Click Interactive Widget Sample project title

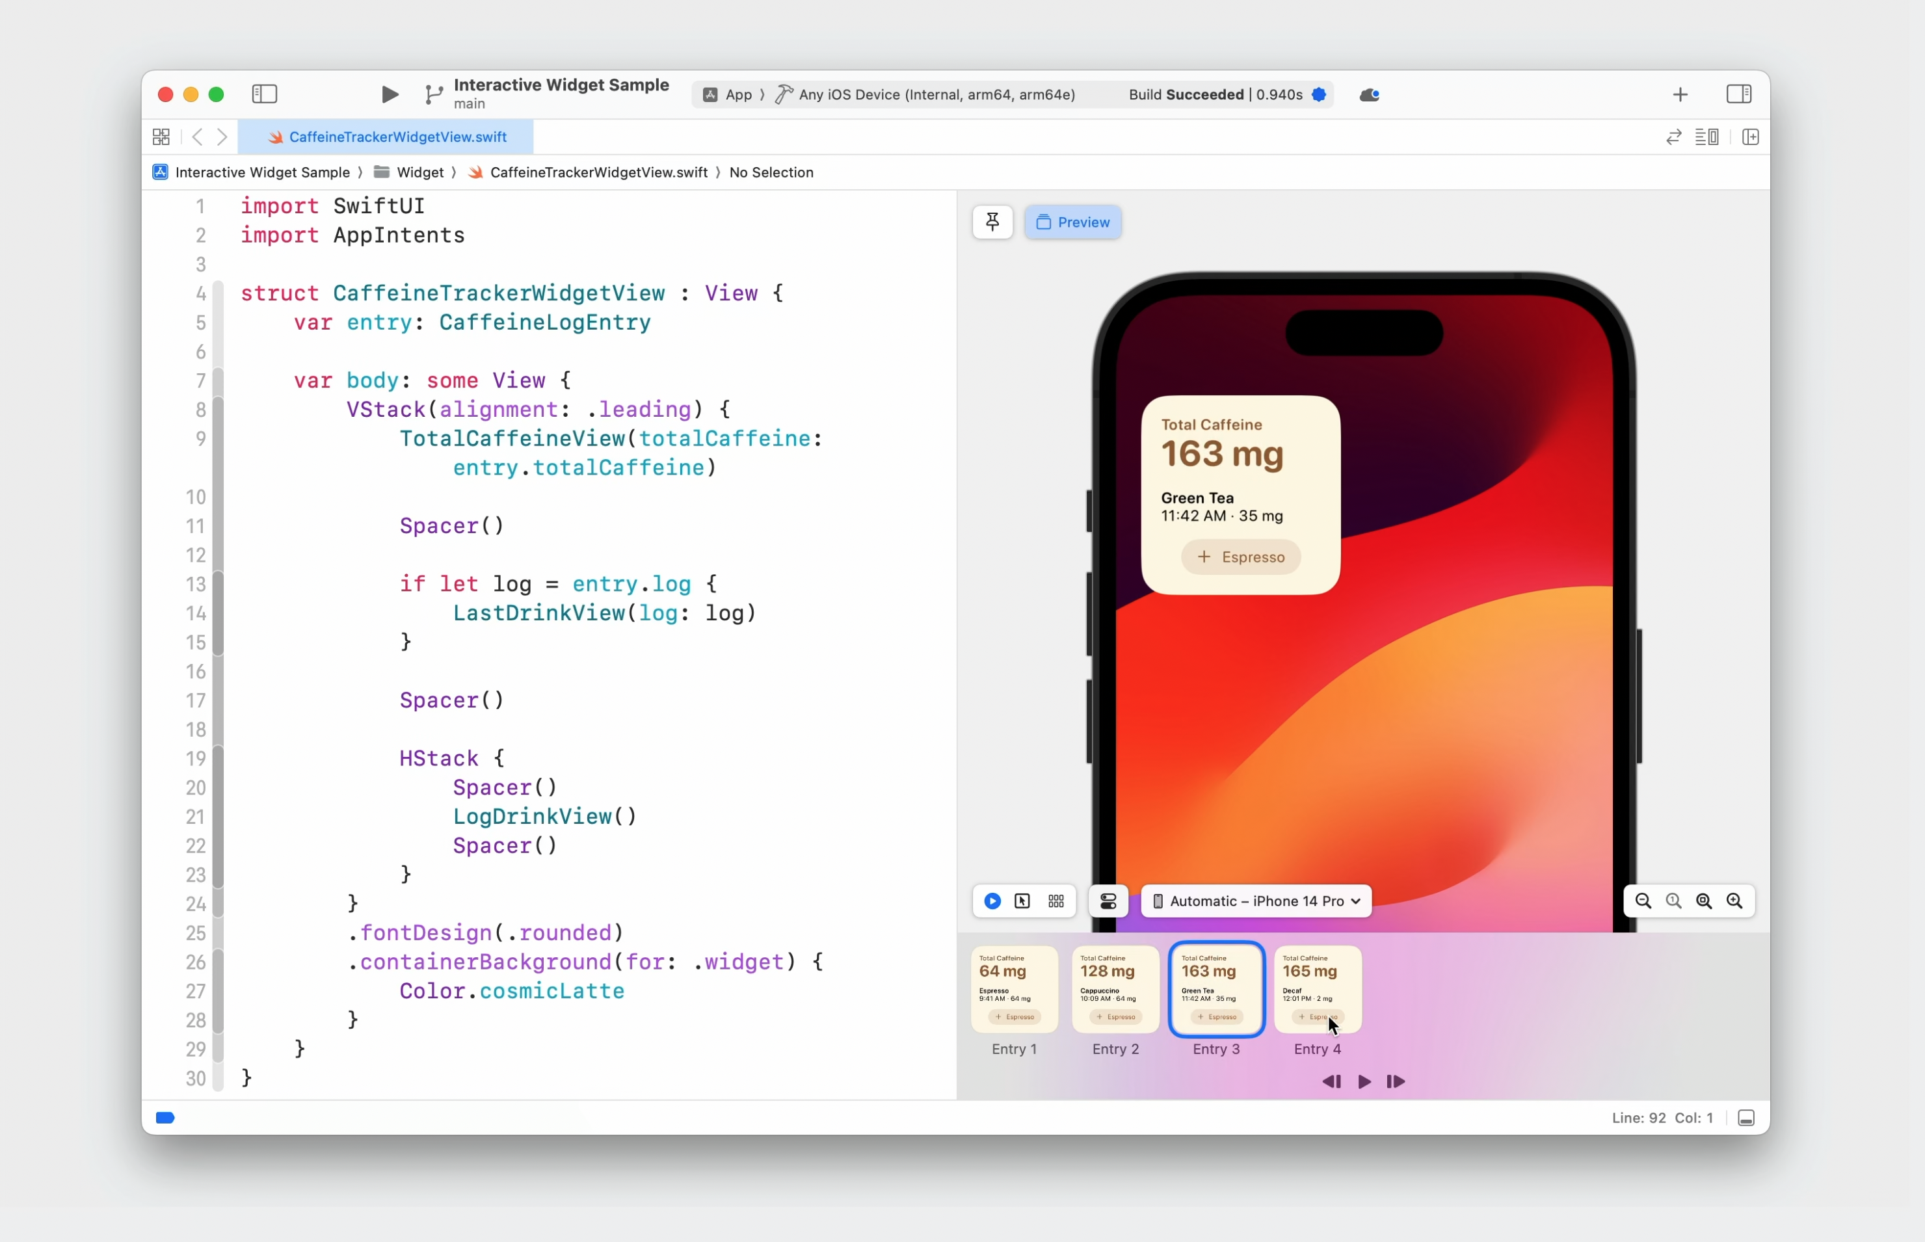(x=561, y=85)
